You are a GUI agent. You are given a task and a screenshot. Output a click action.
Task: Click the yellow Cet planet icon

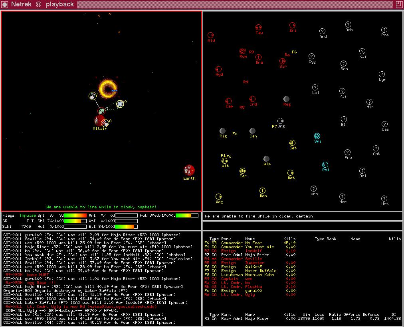[292, 143]
